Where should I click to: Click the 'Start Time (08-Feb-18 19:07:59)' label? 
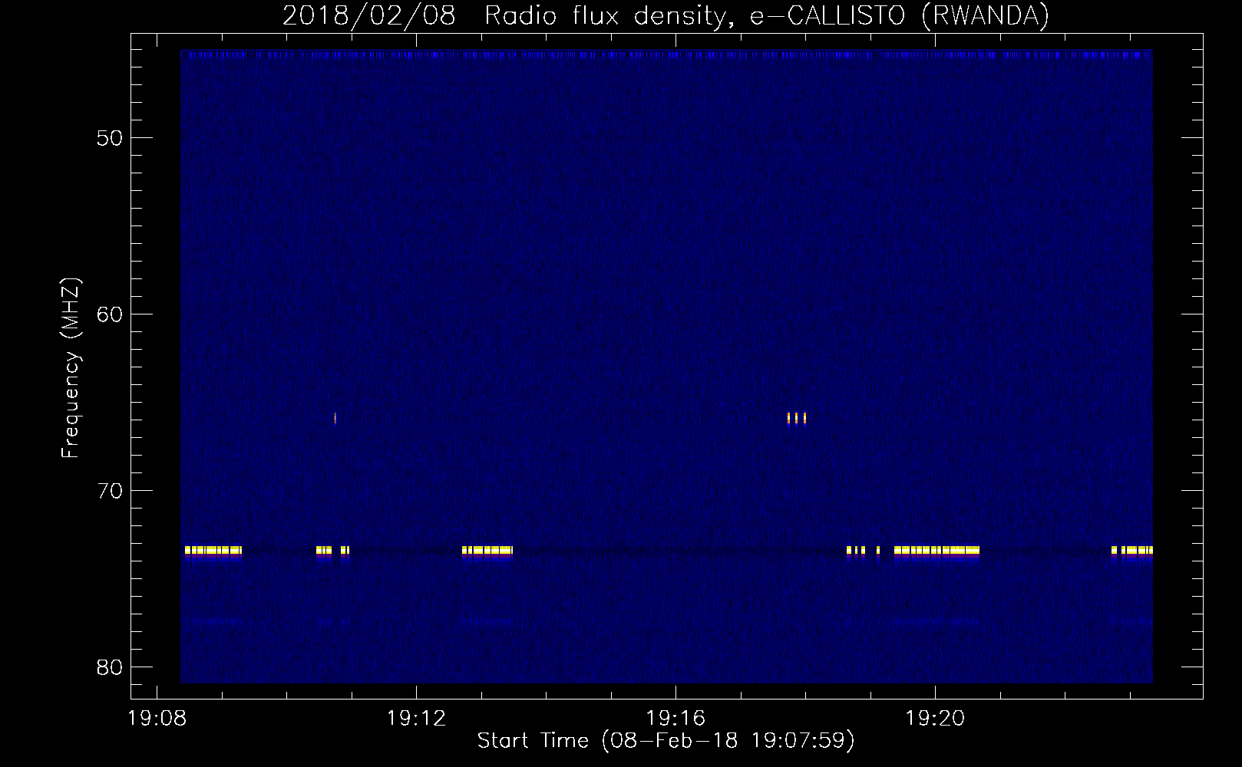click(x=666, y=741)
